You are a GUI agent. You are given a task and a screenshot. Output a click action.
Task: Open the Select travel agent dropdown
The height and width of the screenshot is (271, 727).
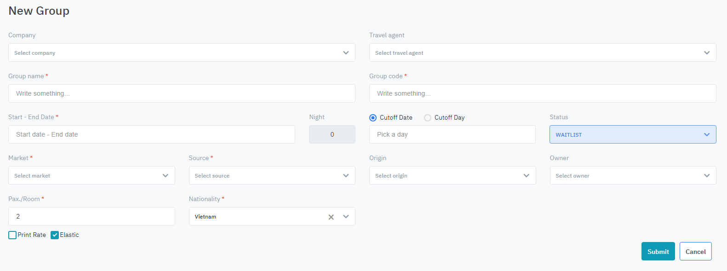[543, 52]
